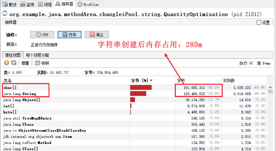Sort by the 实例数 instances column header
The width and height of the screenshot is (276, 151).
[x=244, y=81]
